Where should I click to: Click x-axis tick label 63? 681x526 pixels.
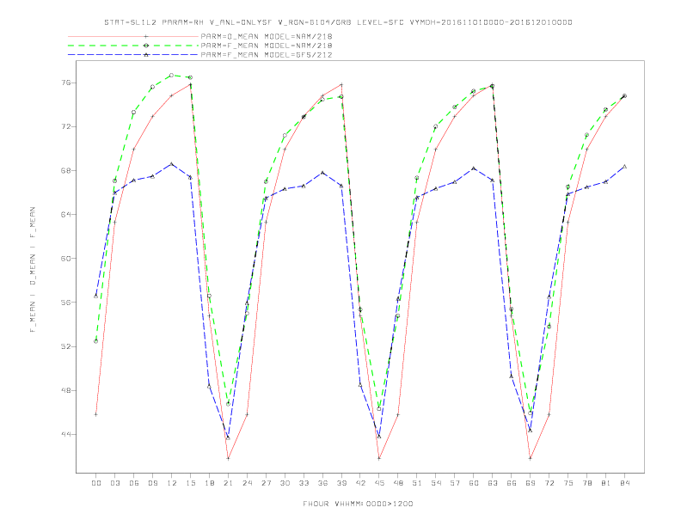493,483
